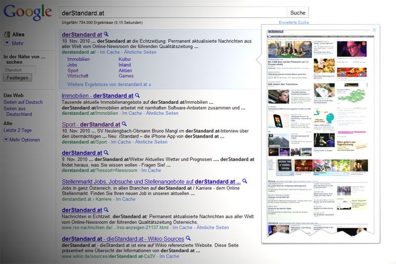Screen dimensions: 396x264
Task: Open the Games sitelink
Action: pyautogui.click(x=126, y=76)
